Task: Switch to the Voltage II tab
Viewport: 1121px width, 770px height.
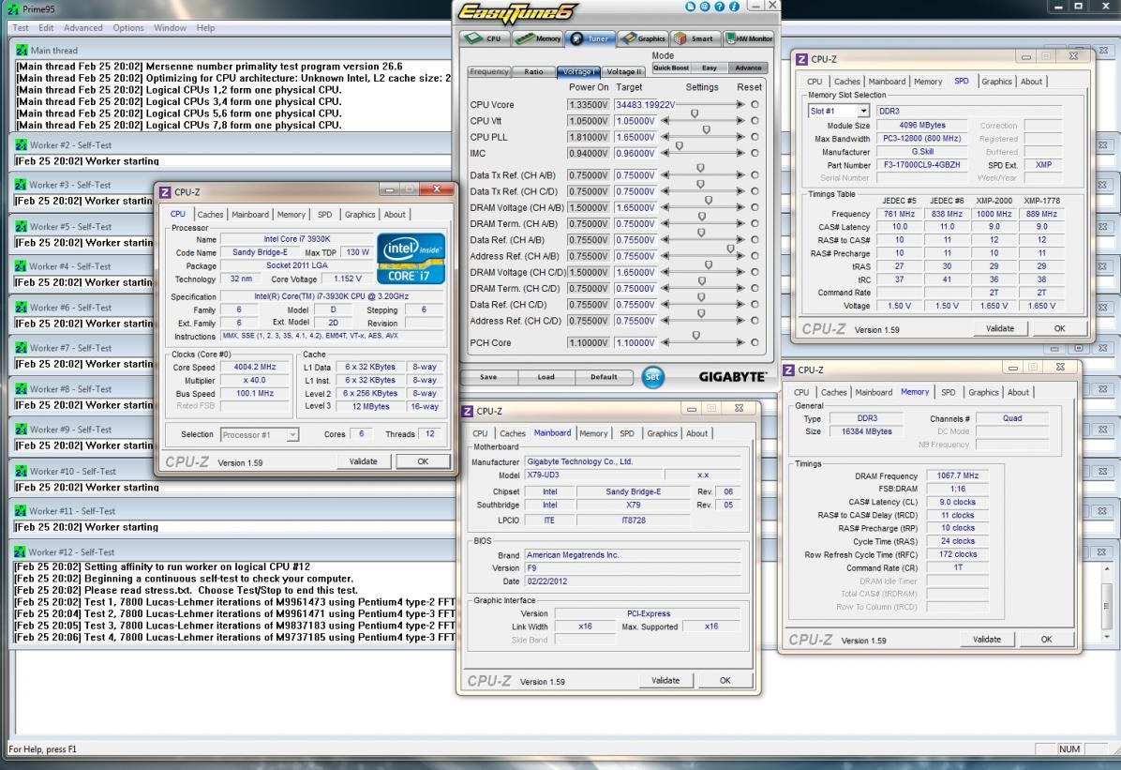Action: coord(624,71)
